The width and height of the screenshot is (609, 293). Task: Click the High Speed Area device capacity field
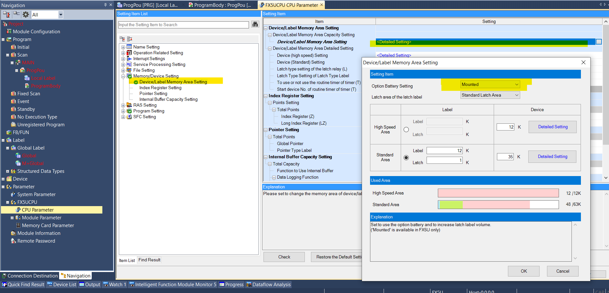click(505, 127)
